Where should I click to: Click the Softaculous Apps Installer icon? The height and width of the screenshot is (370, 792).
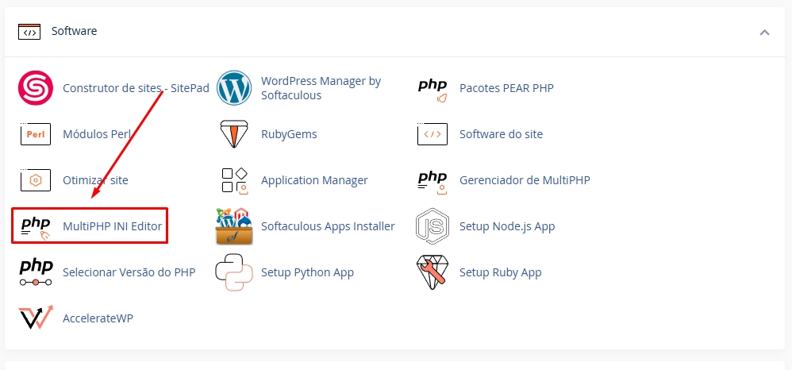[233, 226]
